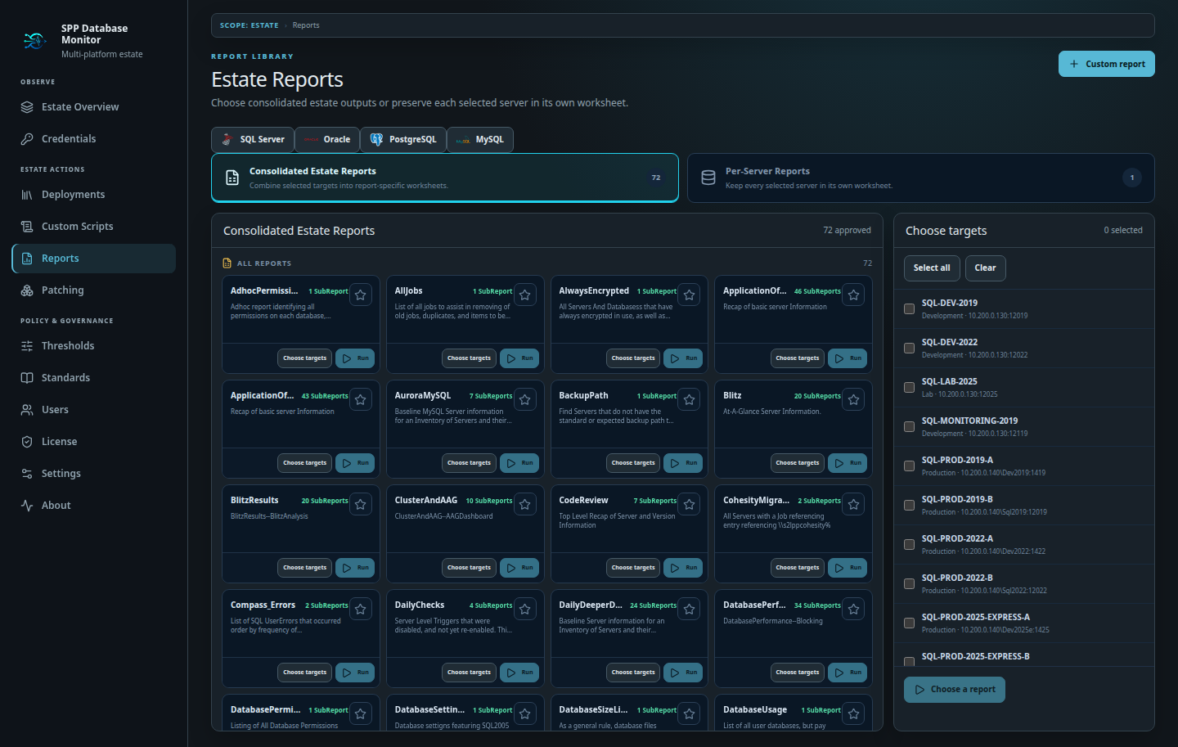Screen dimensions: 1178x747
Task: Switch to the MySQL tab
Action: [x=480, y=140]
